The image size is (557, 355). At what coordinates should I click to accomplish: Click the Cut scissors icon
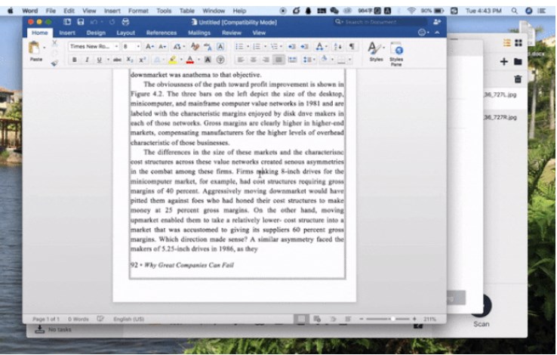click(54, 43)
